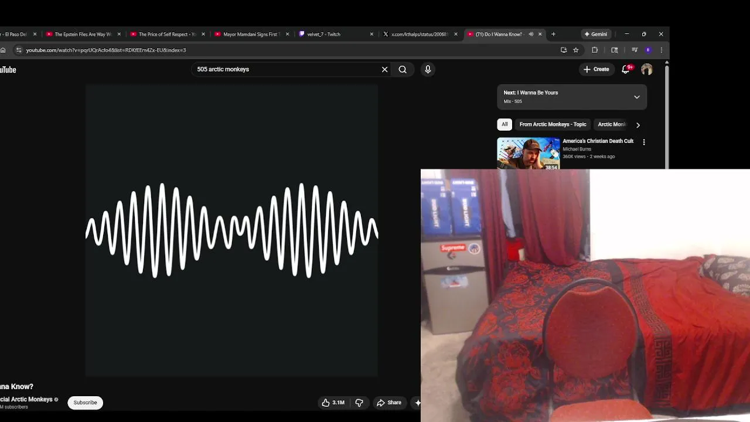750x422 pixels.
Task: Open America's Christian Death Cult thumbnail
Action: (x=529, y=154)
